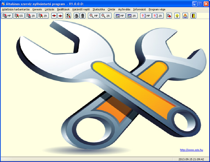Click the crossed tools title bar icon
This screenshot has width=210, height=162.
tap(3, 4)
